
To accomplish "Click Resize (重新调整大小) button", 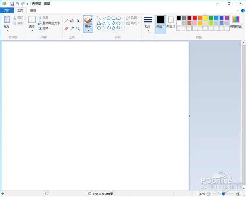I will coord(49,23).
